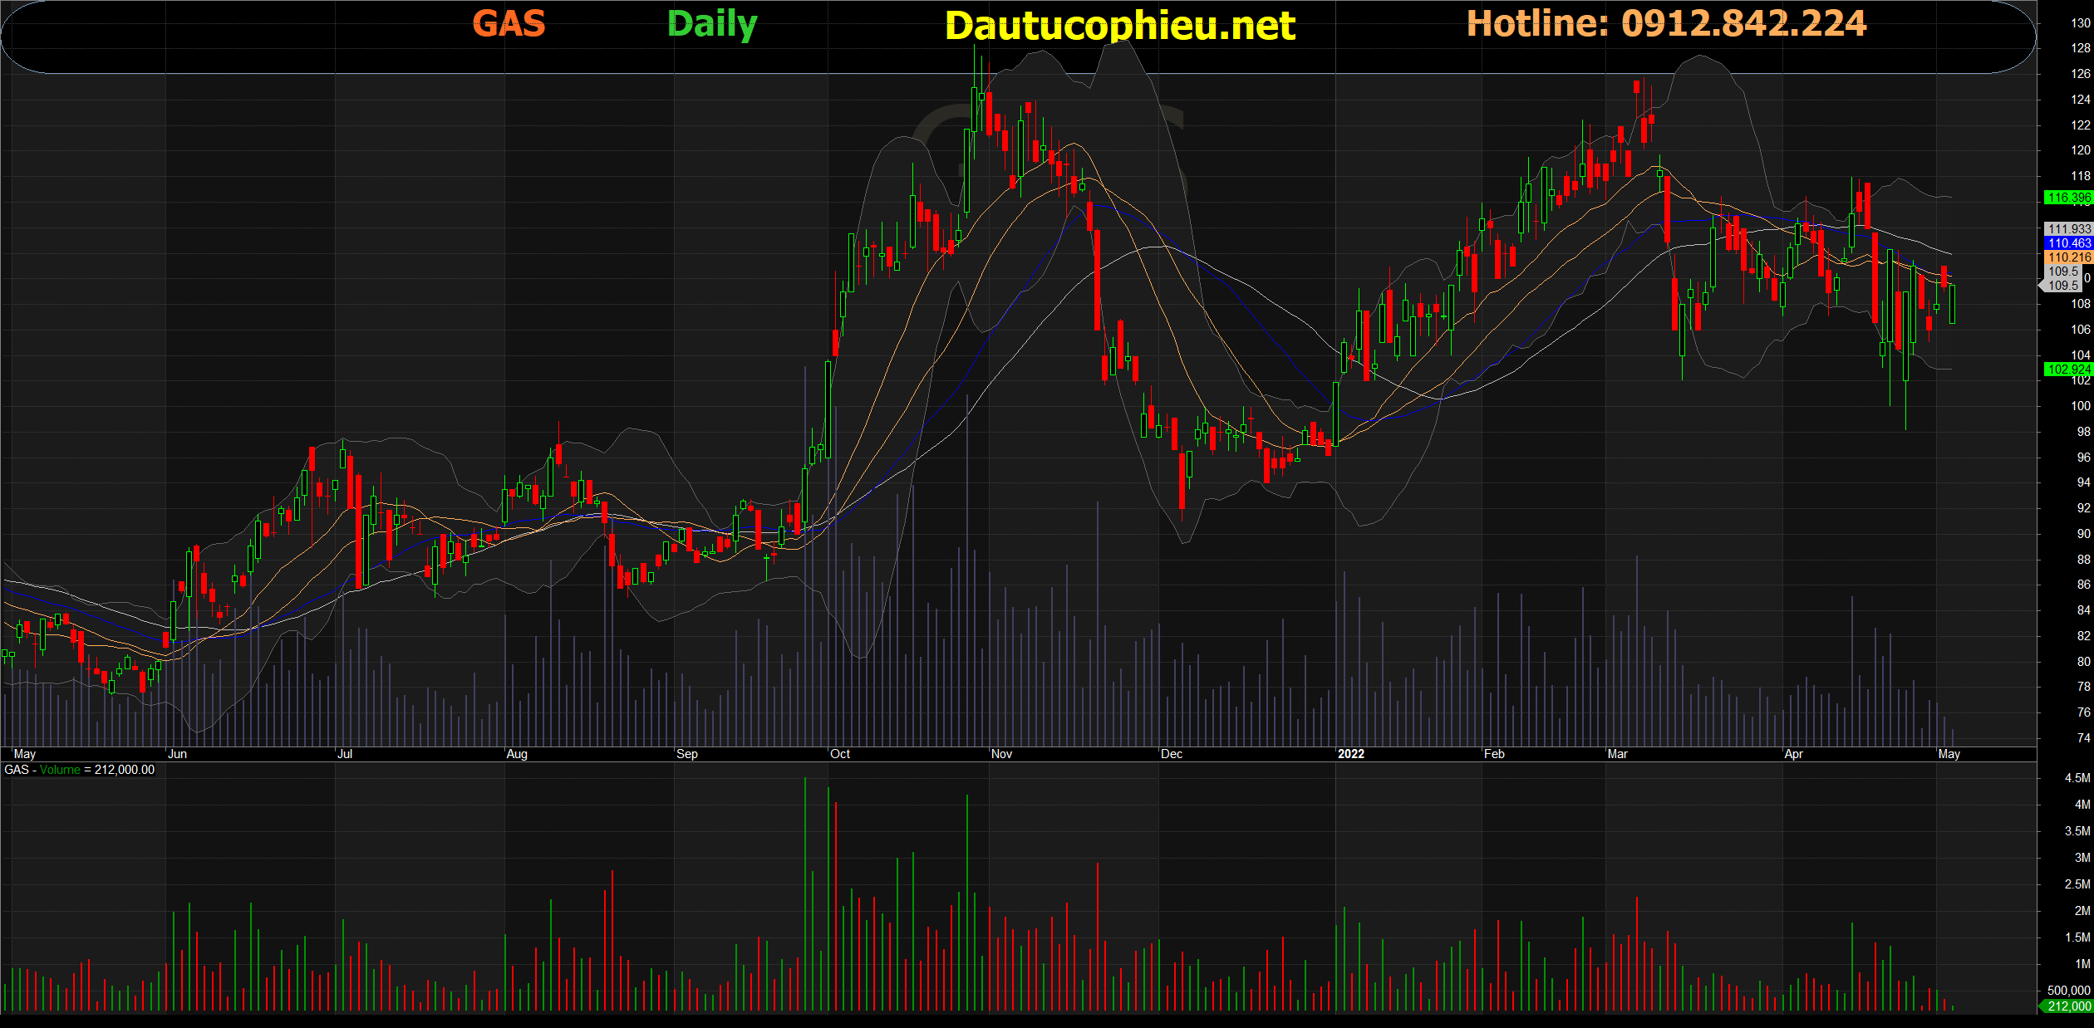Image resolution: width=2094 pixels, height=1028 pixels.
Task: Click the green Daily timeframe label
Action: pos(712,25)
